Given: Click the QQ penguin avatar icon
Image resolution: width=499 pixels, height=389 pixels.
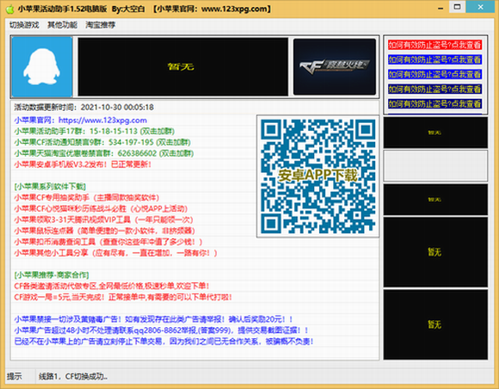Looking at the screenshot, I should [x=42, y=66].
